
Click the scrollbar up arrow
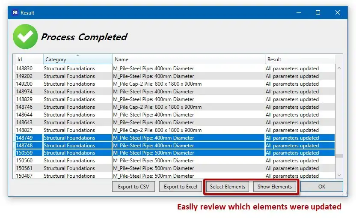click(339, 68)
